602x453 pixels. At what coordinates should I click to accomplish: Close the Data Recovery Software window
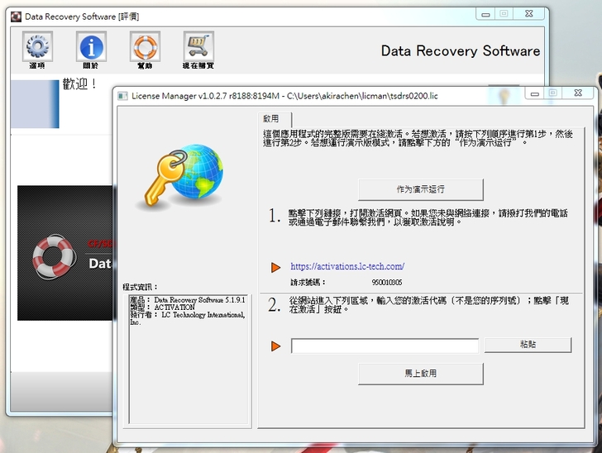529,14
